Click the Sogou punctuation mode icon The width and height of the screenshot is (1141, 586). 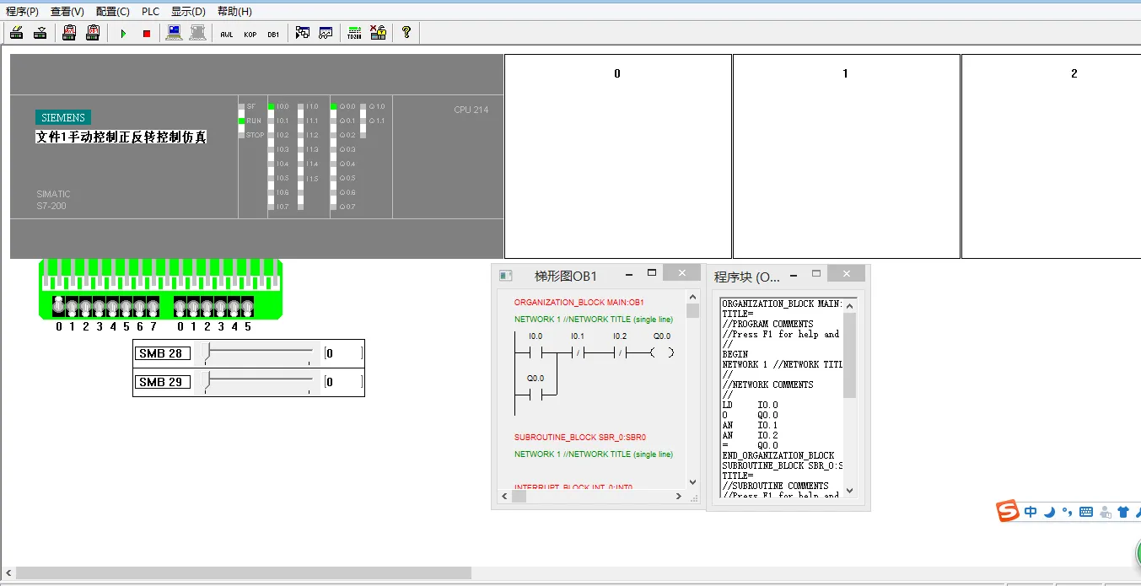[x=1067, y=511]
